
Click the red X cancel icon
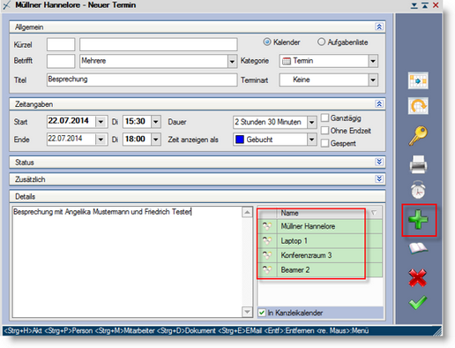[x=418, y=277]
